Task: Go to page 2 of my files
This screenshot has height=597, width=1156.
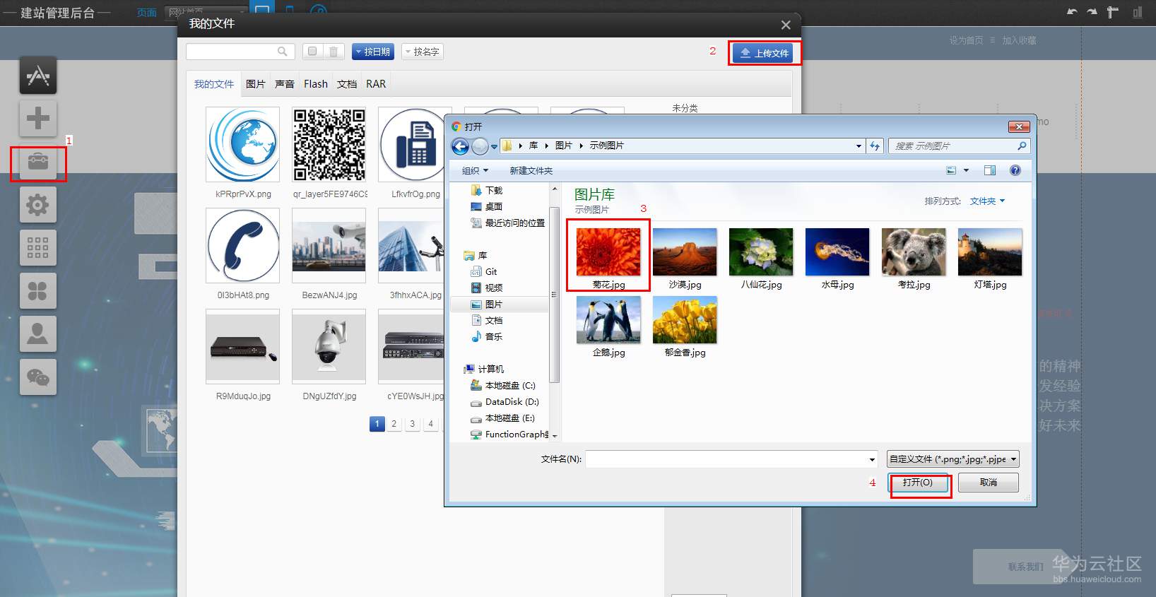Action: (394, 424)
